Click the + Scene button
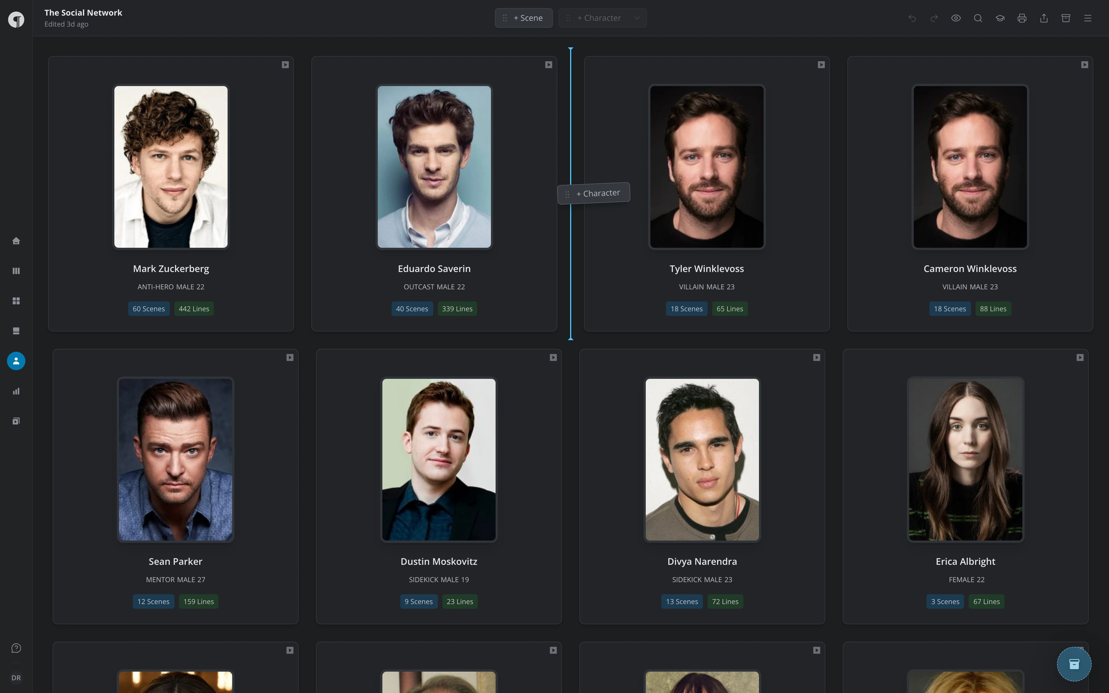The image size is (1109, 693). 524,18
